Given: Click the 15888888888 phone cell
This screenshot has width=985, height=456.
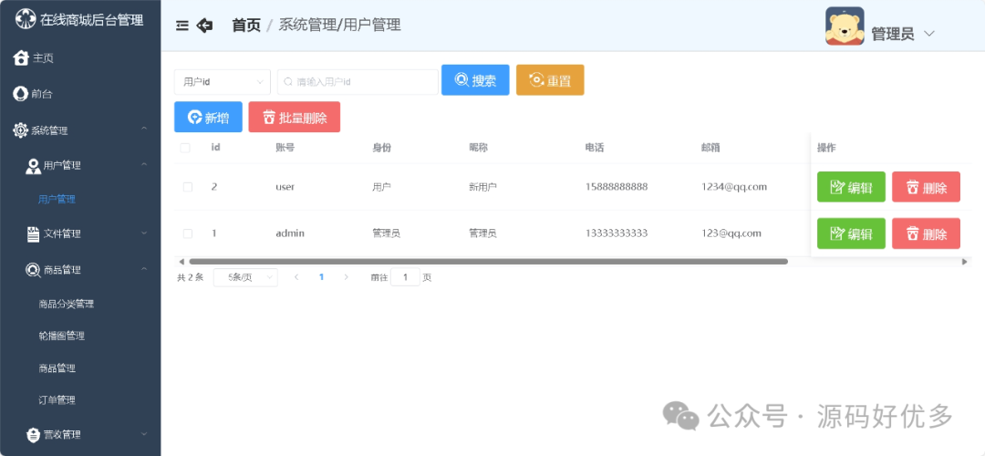Looking at the screenshot, I should (x=617, y=187).
